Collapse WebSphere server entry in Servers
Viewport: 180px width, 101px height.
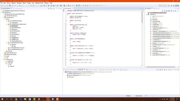click(x=64, y=72)
